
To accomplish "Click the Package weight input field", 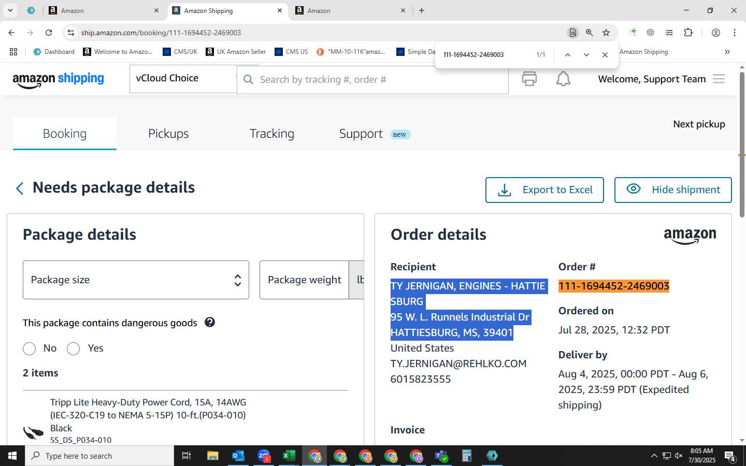I will click(x=304, y=280).
